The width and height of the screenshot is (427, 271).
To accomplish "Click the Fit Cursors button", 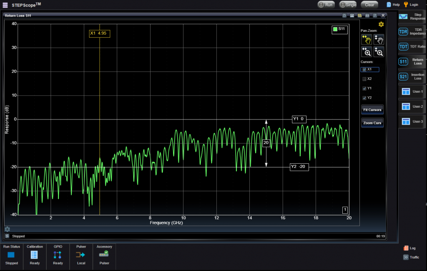I will [x=372, y=110].
